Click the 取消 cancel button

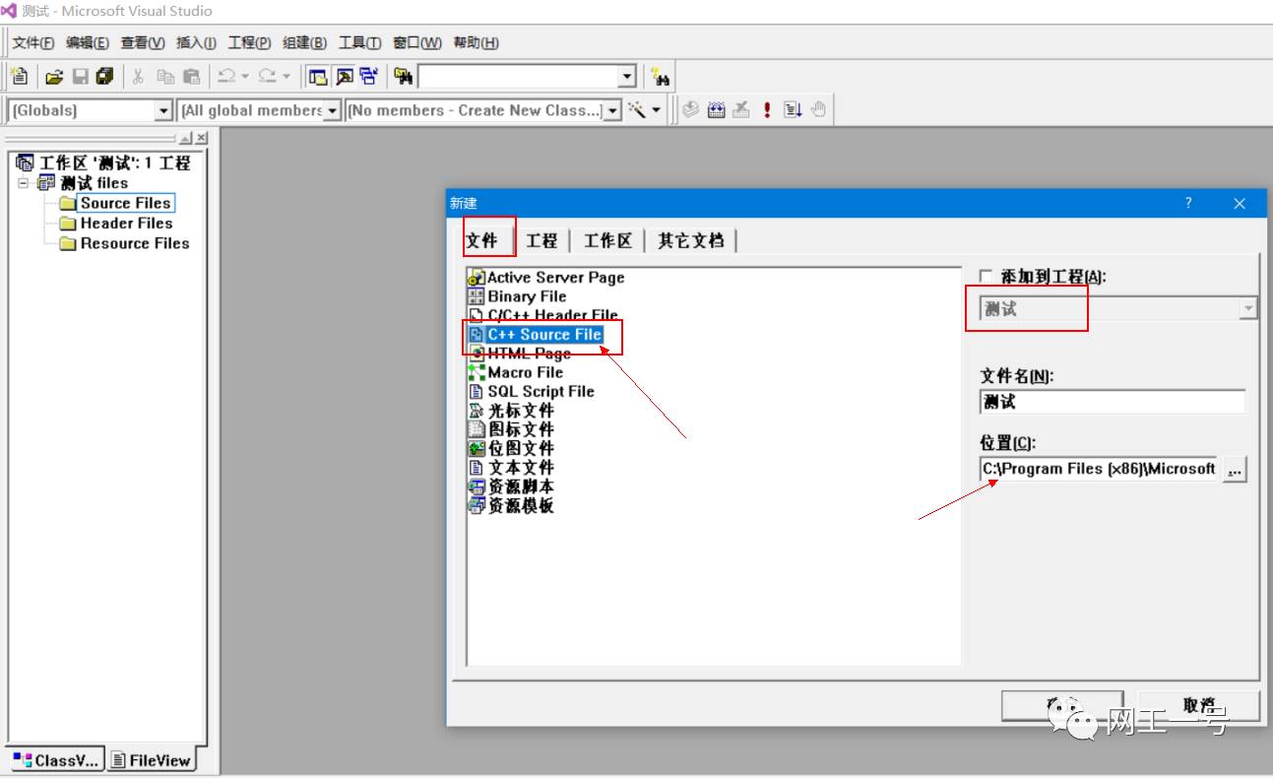pyautogui.click(x=1200, y=706)
